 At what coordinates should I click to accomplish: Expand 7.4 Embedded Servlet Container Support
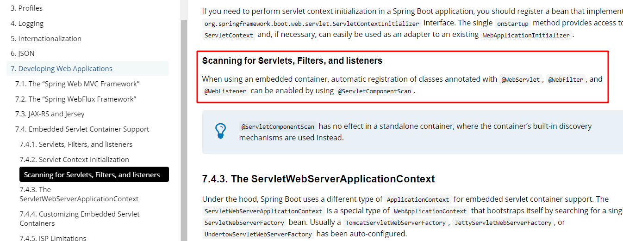coord(82,129)
